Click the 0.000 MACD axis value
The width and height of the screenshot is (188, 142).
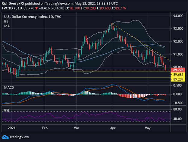click(177, 94)
